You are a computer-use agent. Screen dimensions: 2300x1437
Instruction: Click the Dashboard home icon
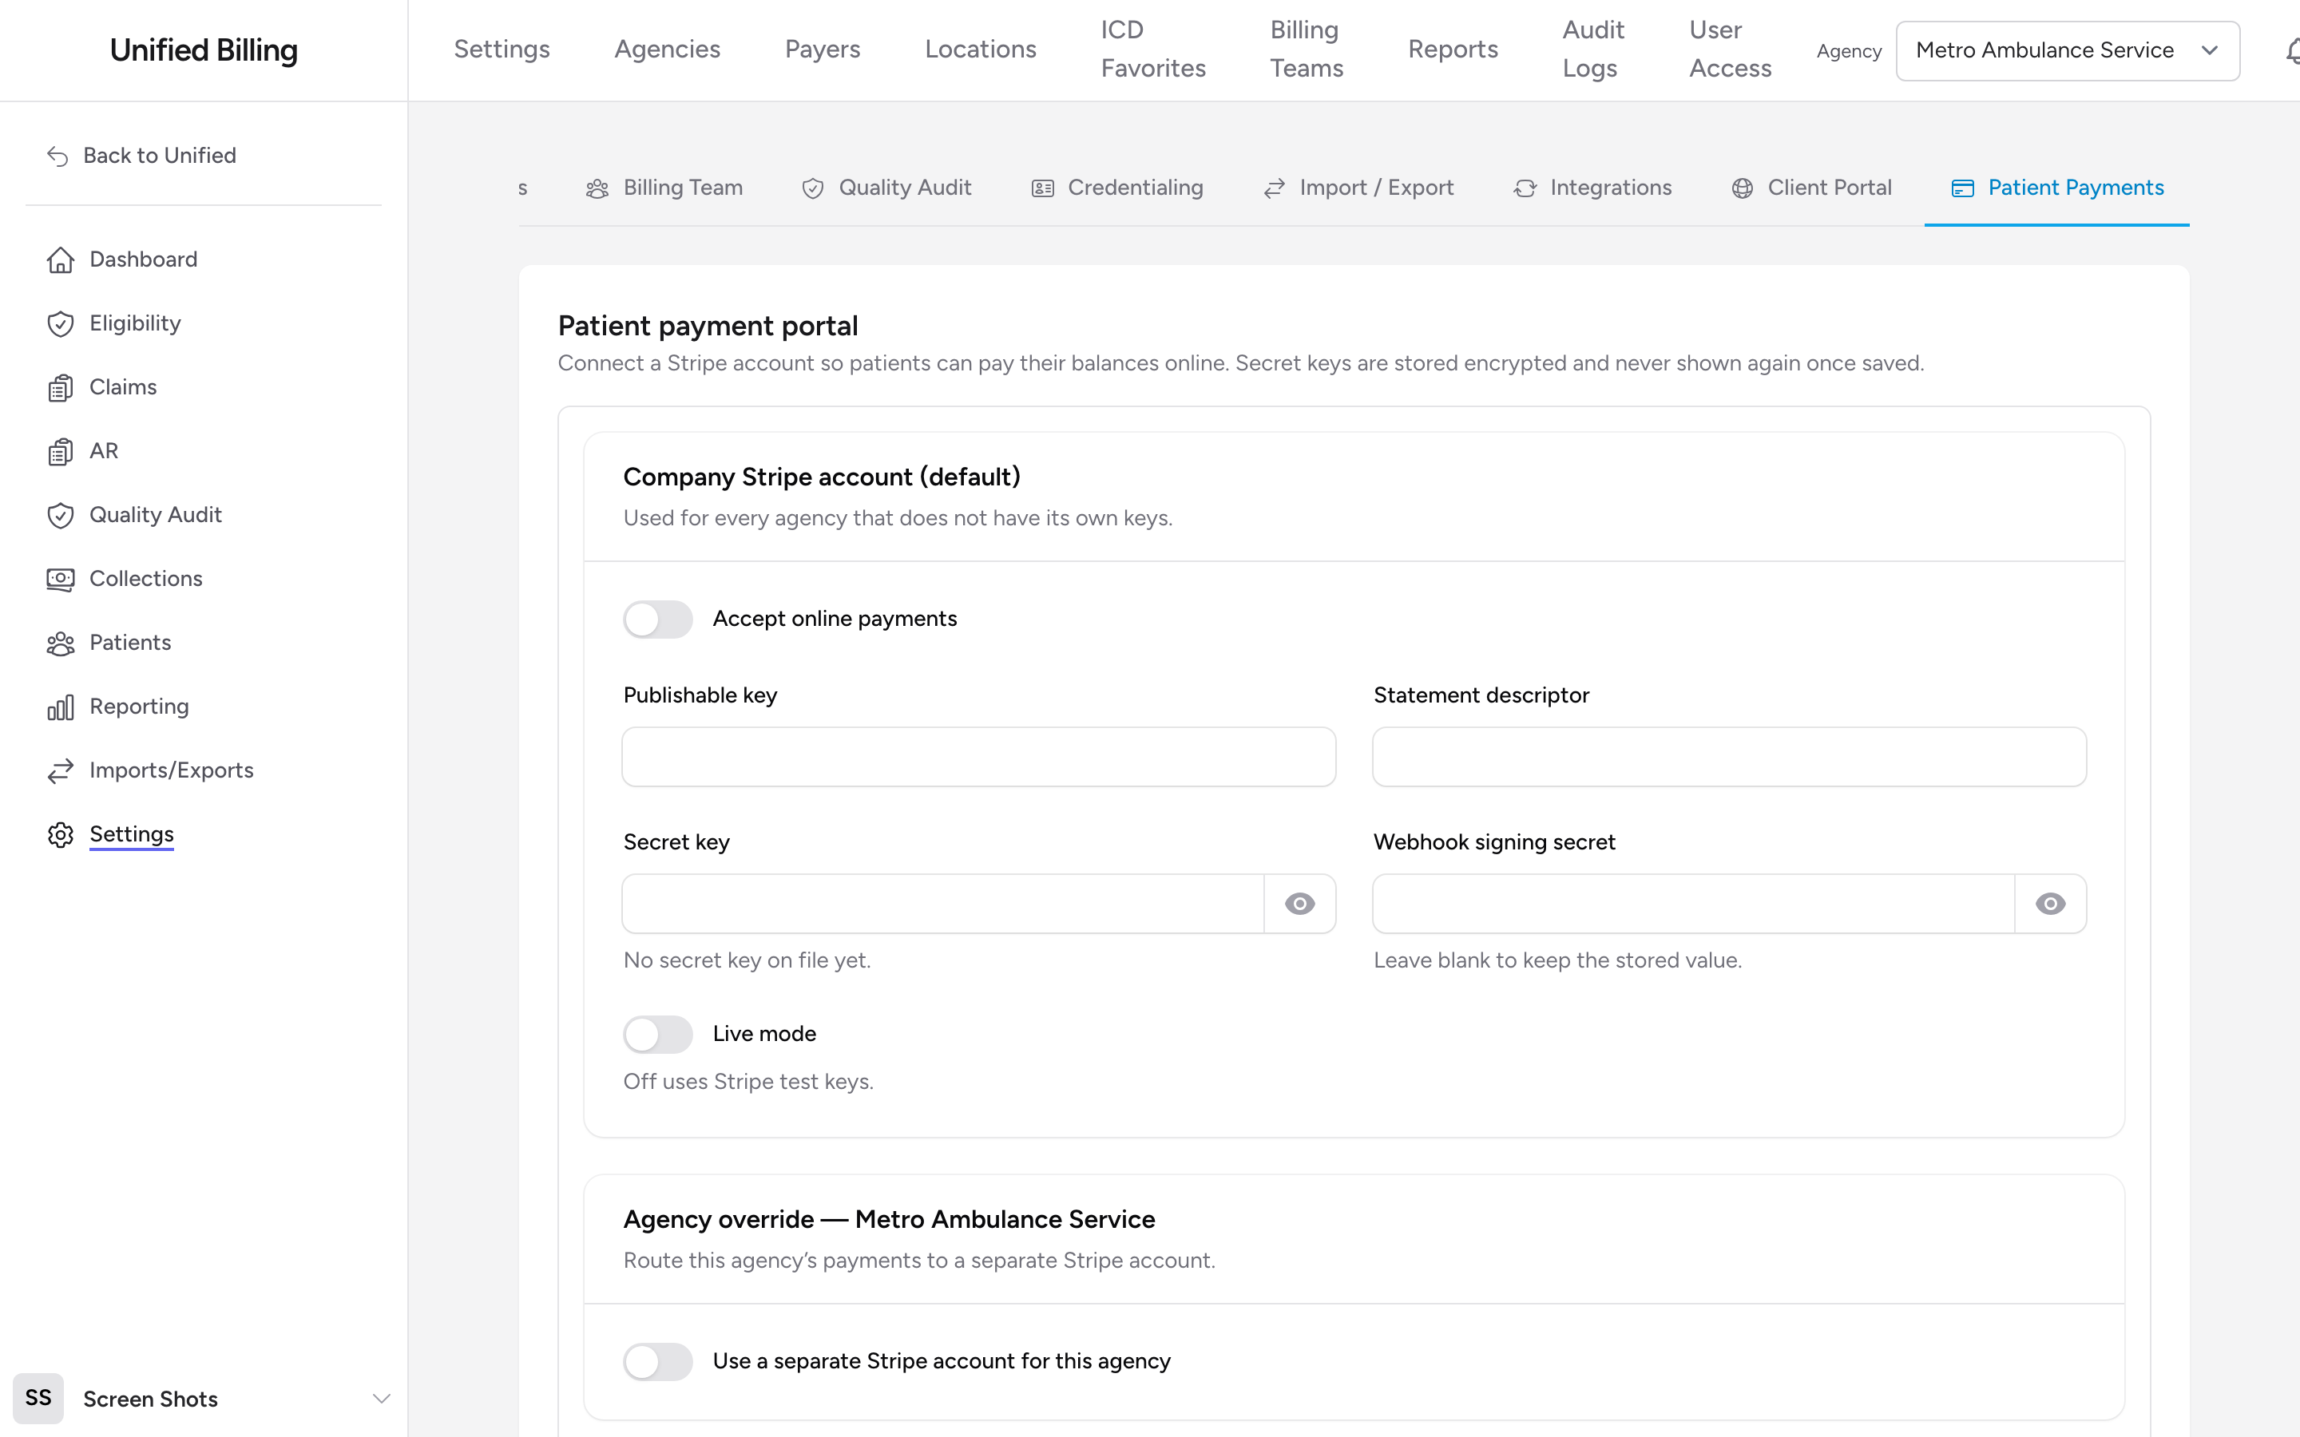point(60,259)
